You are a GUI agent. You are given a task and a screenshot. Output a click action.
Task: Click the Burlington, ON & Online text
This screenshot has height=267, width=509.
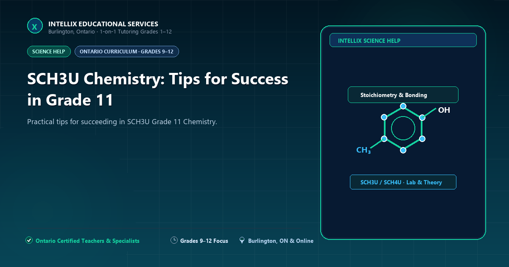[281, 241]
